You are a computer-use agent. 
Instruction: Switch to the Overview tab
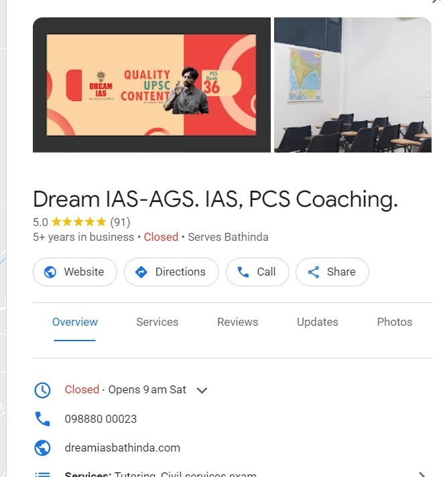(x=75, y=322)
